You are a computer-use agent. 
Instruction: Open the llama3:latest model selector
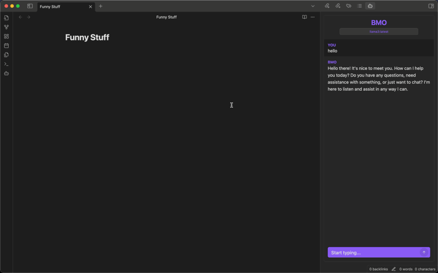(x=379, y=32)
